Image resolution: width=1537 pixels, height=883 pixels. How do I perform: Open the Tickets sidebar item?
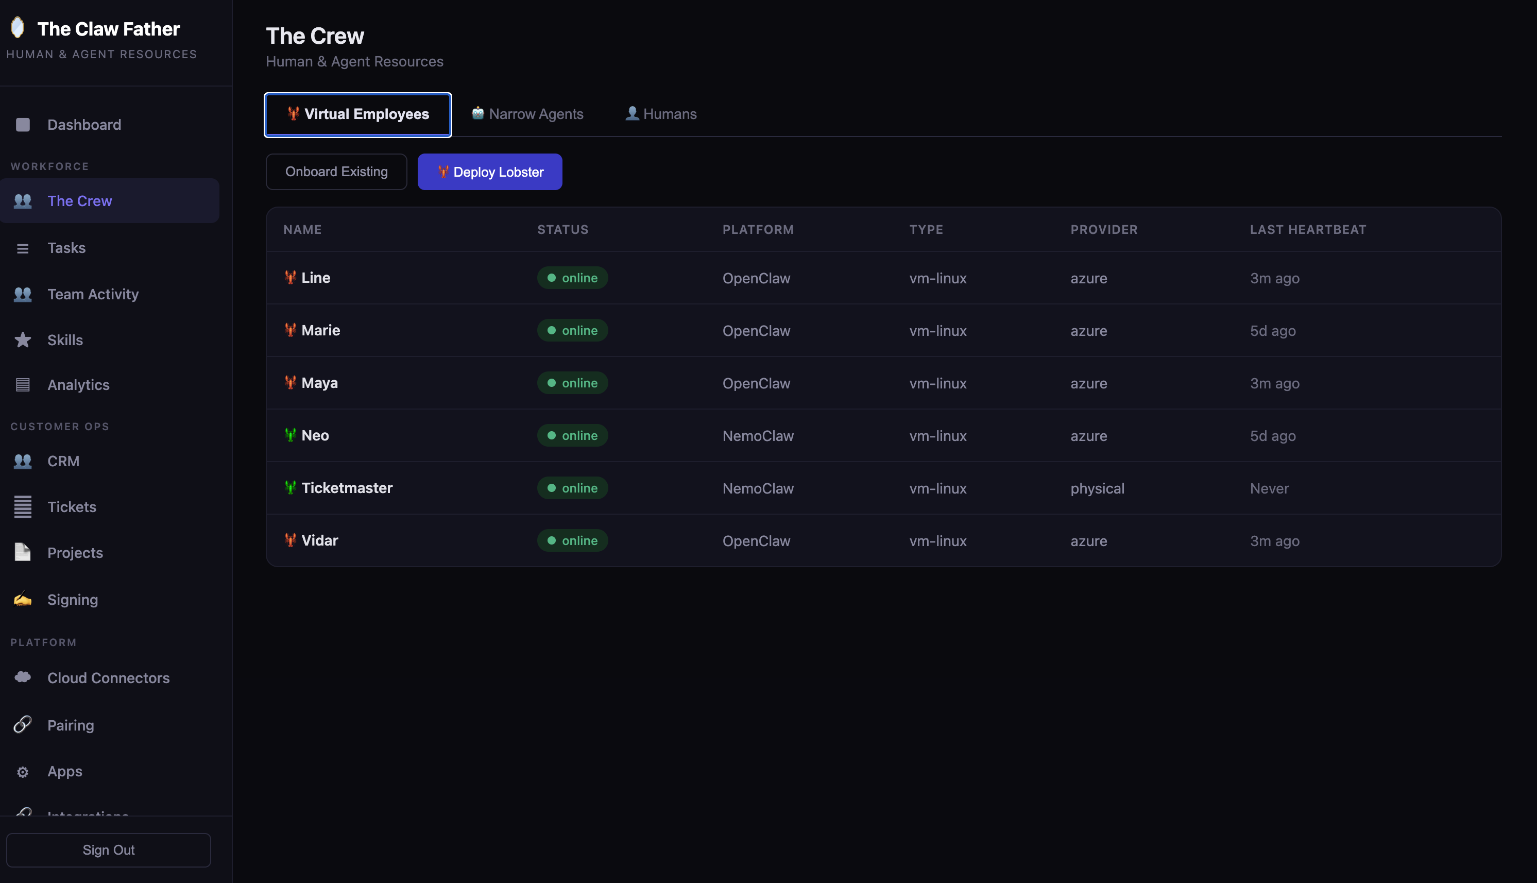point(72,507)
